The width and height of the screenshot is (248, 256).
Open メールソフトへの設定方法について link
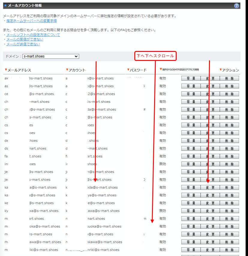[33, 35]
